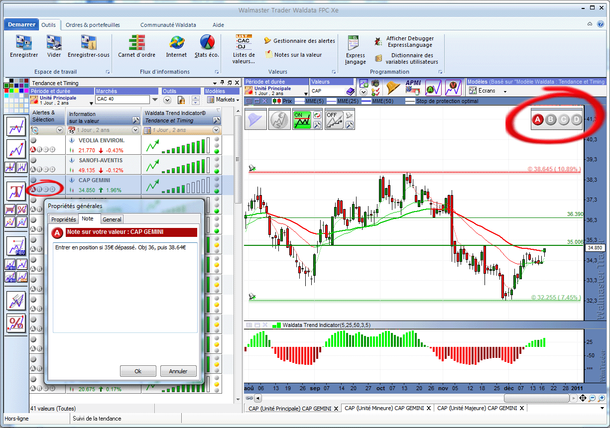This screenshot has height=428, width=610.
Task: Configure Waldata Trend Indicator column settings
Action: click(x=216, y=120)
